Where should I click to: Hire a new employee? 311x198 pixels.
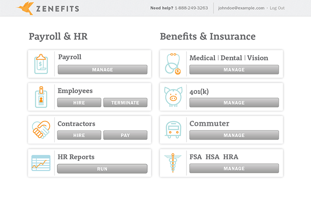79,103
